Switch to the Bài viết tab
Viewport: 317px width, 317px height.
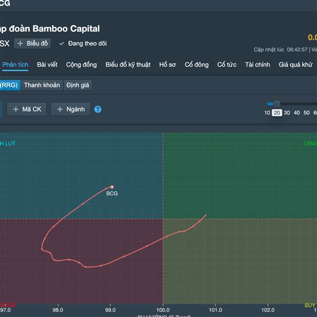click(x=47, y=64)
